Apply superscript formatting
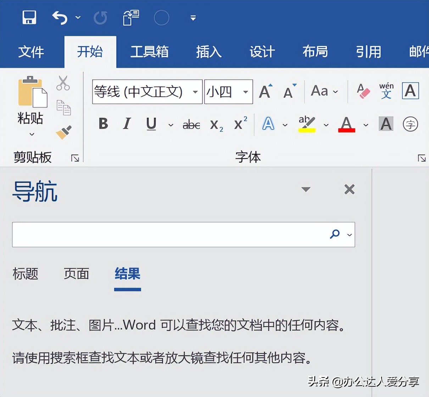Image resolution: width=429 pixels, height=397 pixels. (x=240, y=124)
